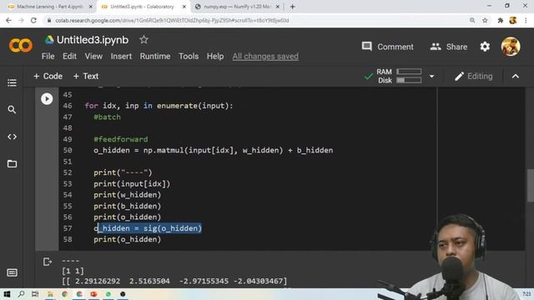
Task: Click line 50 np.matmul code
Action: click(214, 150)
